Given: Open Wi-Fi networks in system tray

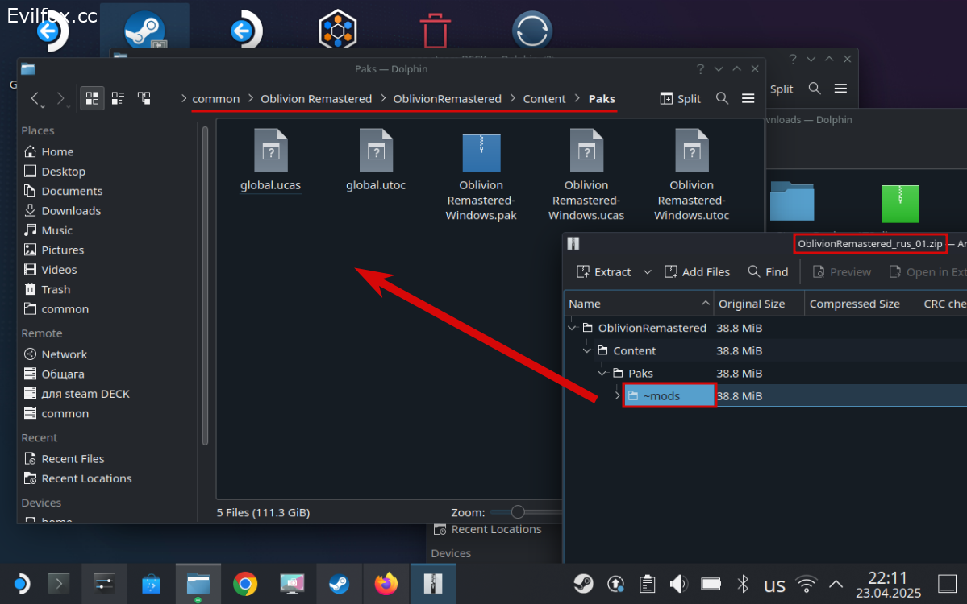Looking at the screenshot, I should 806,584.
